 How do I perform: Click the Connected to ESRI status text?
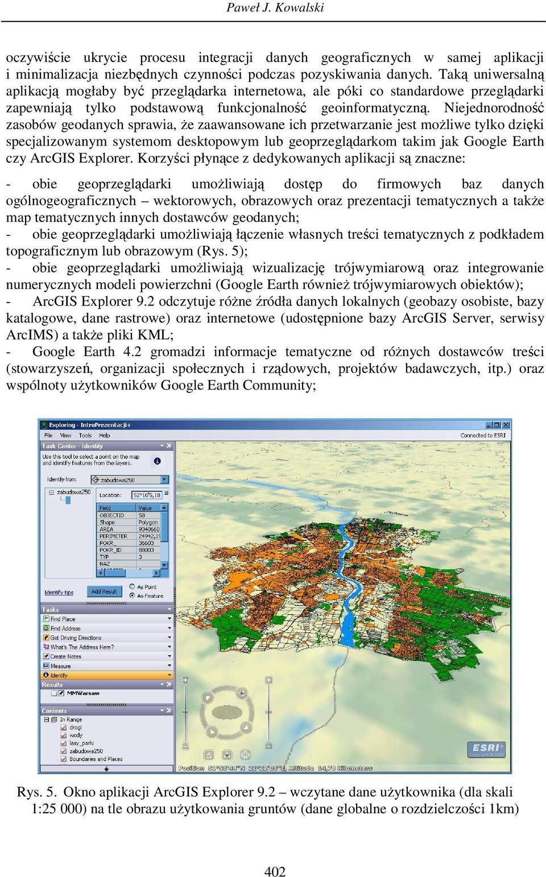pos(483,435)
